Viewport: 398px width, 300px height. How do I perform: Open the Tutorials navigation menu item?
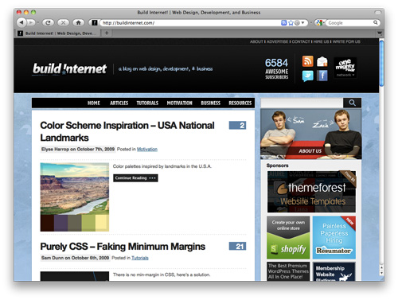[x=147, y=103]
